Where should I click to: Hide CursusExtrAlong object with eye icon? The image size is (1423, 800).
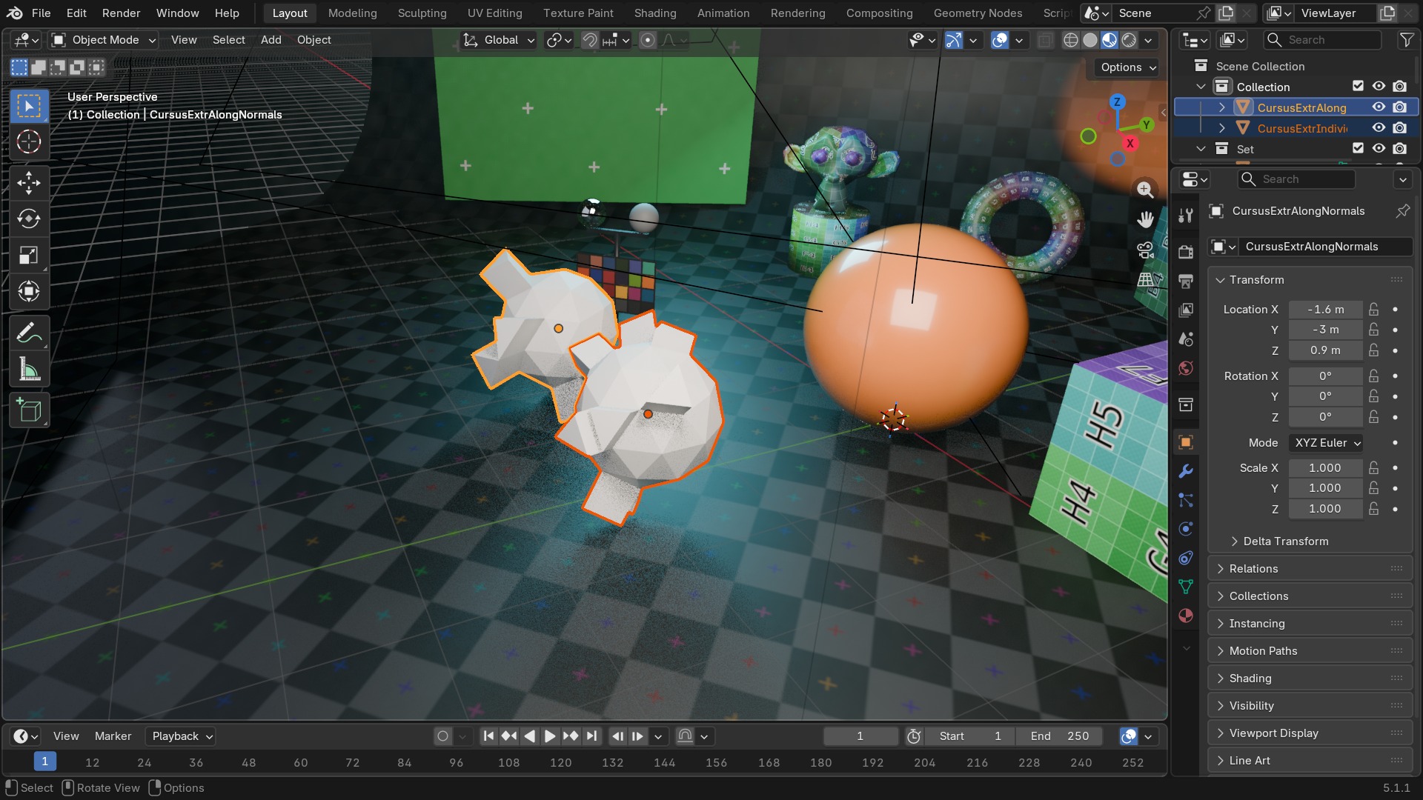[x=1379, y=107]
